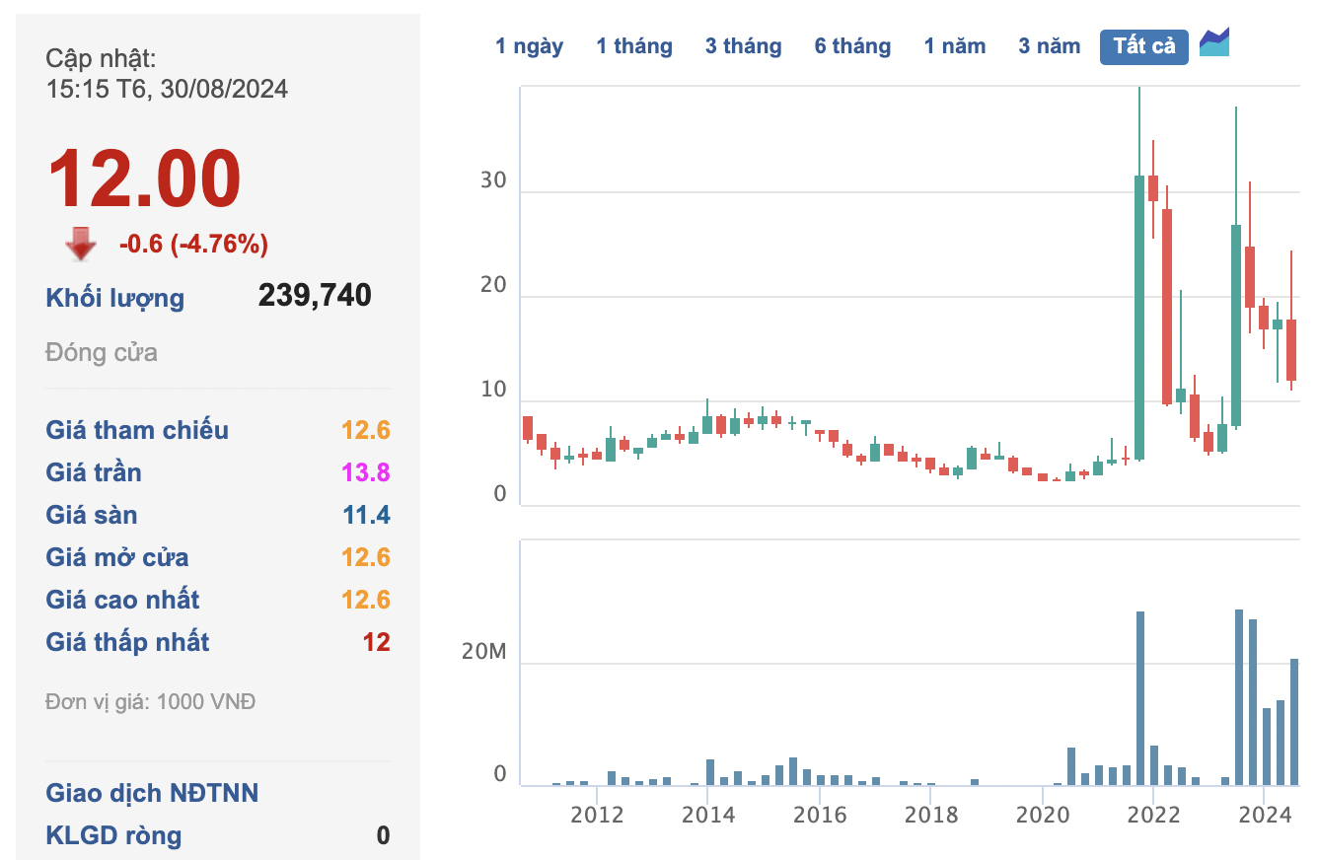Screen dimensions: 1318x860
Task: Click the 'Giá tham chiếu' label
Action: [137, 430]
